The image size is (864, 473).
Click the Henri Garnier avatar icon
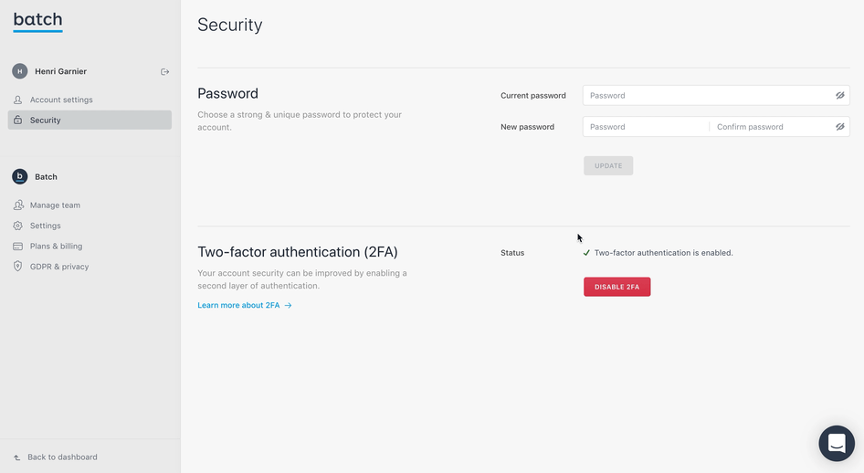[x=20, y=71]
